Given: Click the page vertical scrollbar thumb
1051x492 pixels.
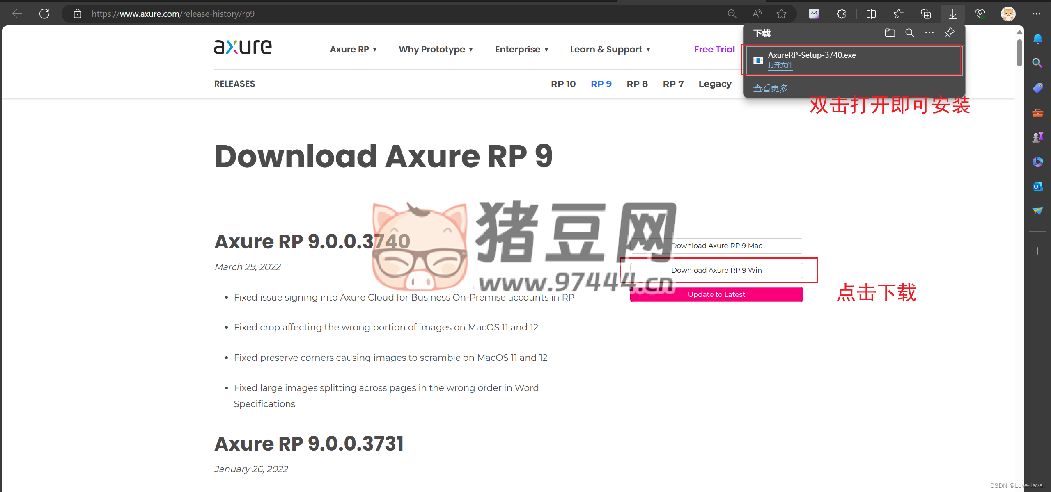Looking at the screenshot, I should pyautogui.click(x=1019, y=53).
